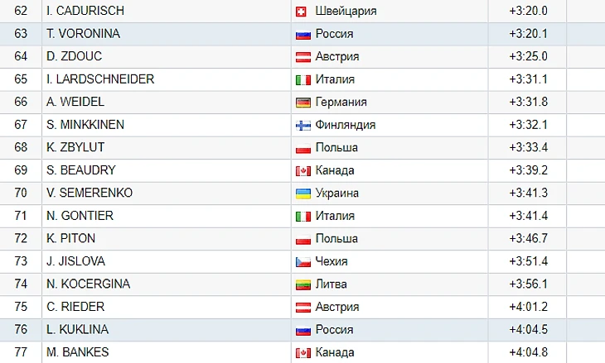
Task: Click the Lithuanian flag beside Литва
Action: (x=302, y=284)
